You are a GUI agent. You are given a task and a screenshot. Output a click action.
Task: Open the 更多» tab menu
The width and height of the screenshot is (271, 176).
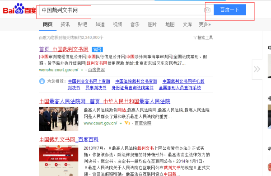pos(205,24)
